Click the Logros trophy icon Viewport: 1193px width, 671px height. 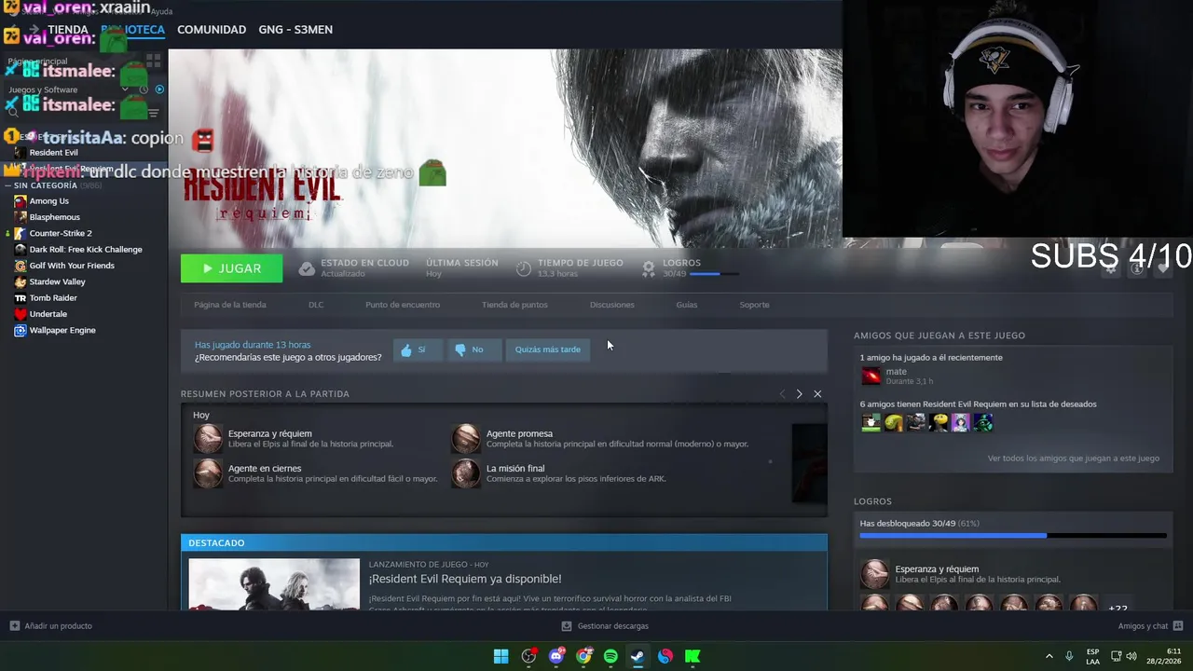click(x=649, y=268)
